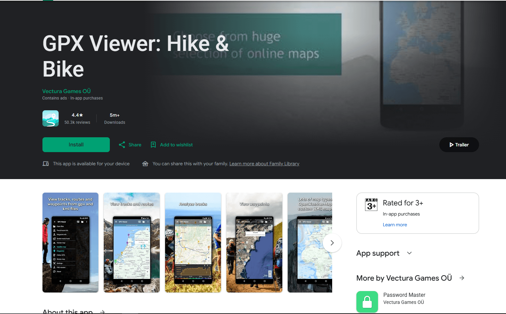
Task: Click the 'Contains ads · In-app purchases' text
Action: (72, 98)
